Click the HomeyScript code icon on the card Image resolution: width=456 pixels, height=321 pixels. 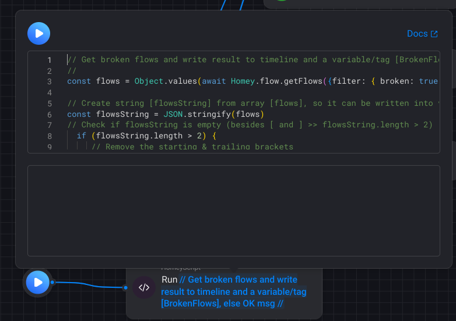[144, 287]
